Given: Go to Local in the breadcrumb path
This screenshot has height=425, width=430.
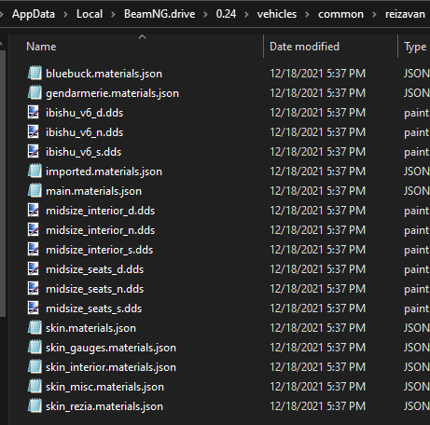Looking at the screenshot, I should [90, 14].
